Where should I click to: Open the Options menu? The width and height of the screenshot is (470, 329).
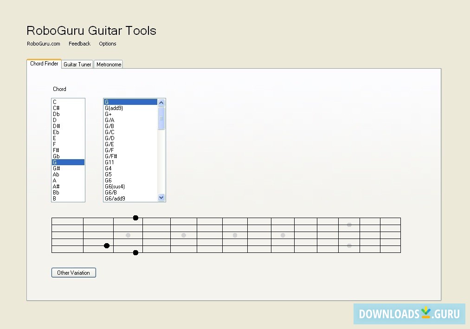tap(107, 44)
